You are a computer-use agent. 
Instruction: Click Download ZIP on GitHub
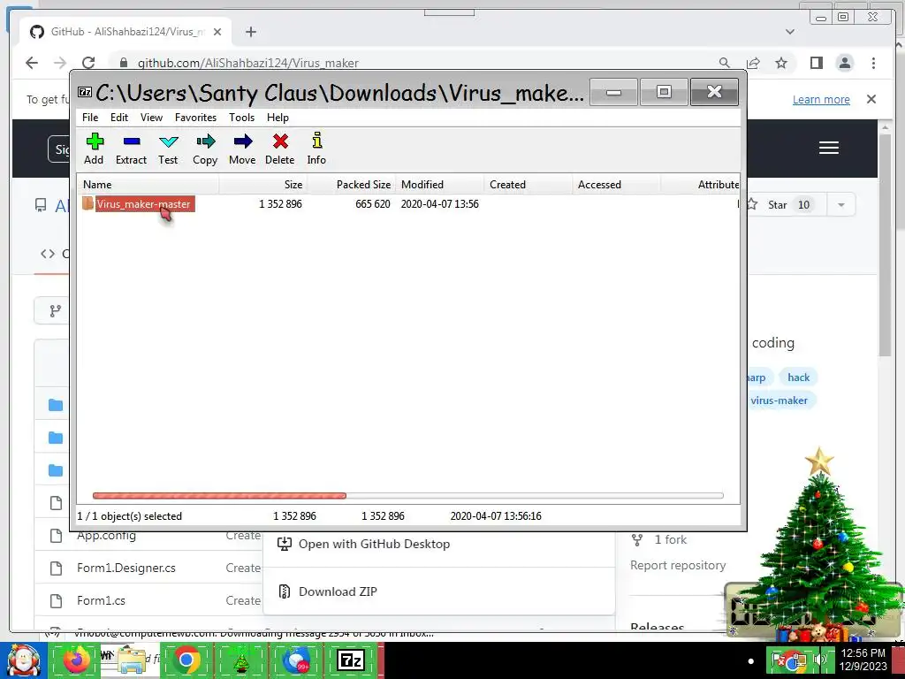[338, 591]
